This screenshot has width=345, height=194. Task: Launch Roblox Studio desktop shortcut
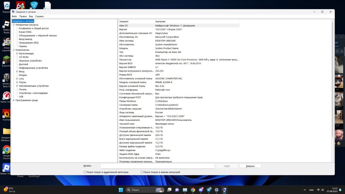pos(6,24)
